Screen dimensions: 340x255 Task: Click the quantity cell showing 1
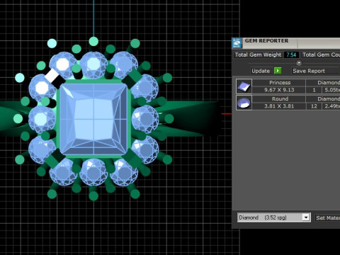tap(314, 90)
